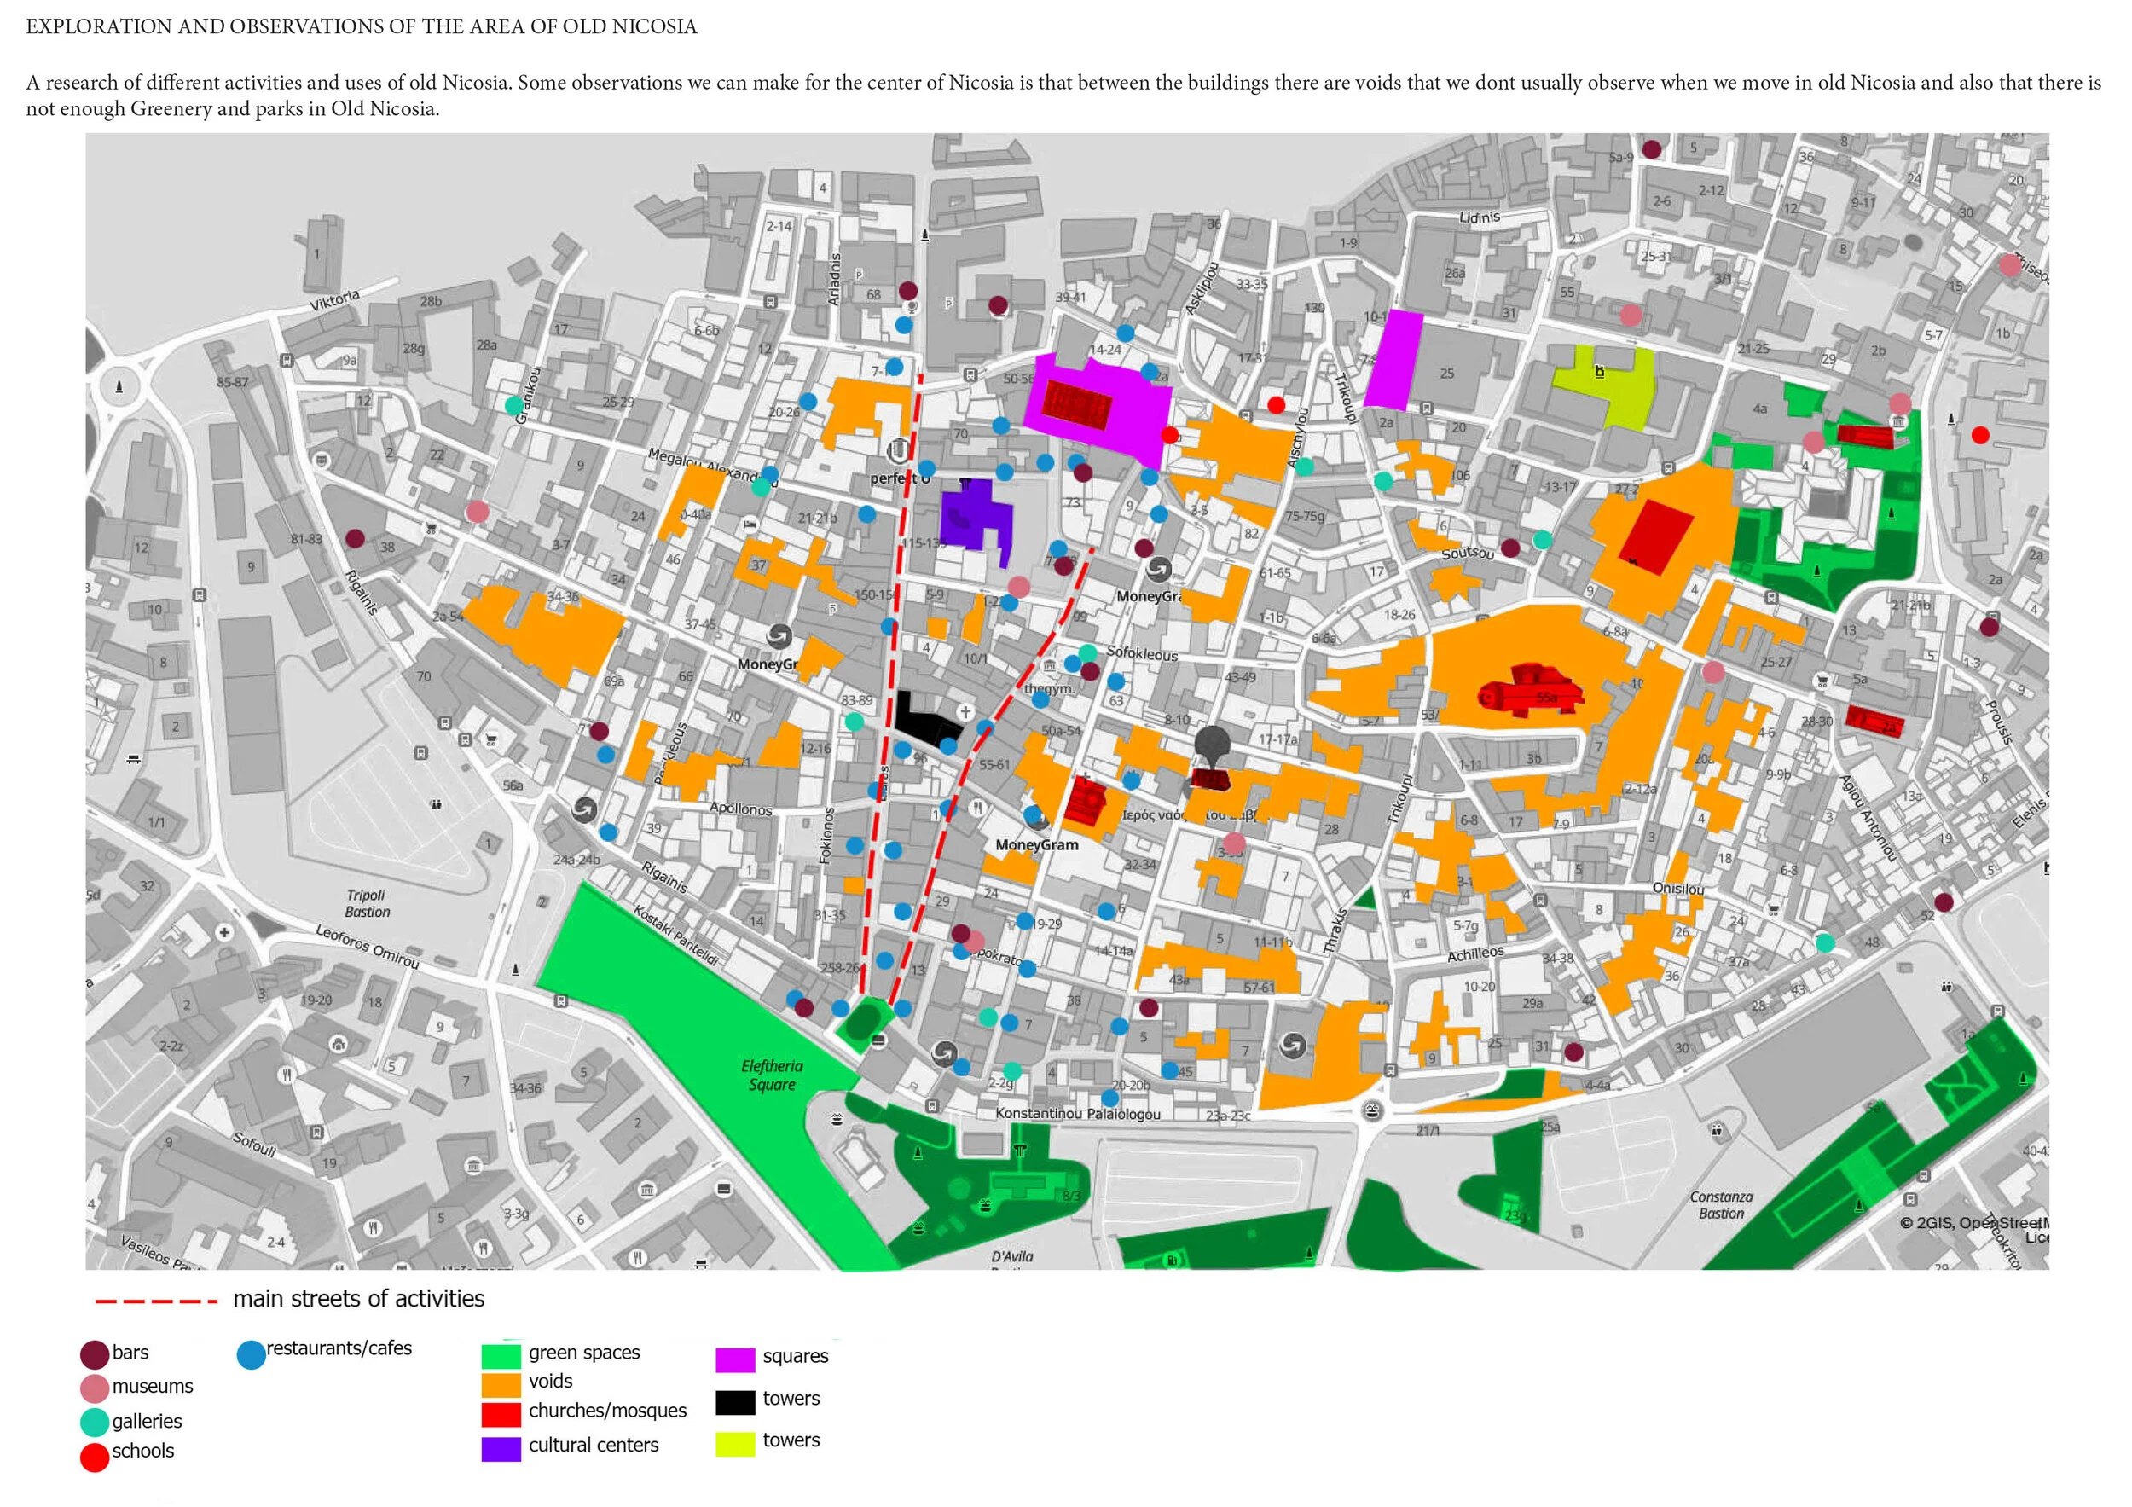Click the red schools legend circle
The image size is (2132, 1507).
point(95,1457)
